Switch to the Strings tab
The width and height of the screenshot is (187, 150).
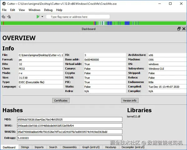click(25, 147)
